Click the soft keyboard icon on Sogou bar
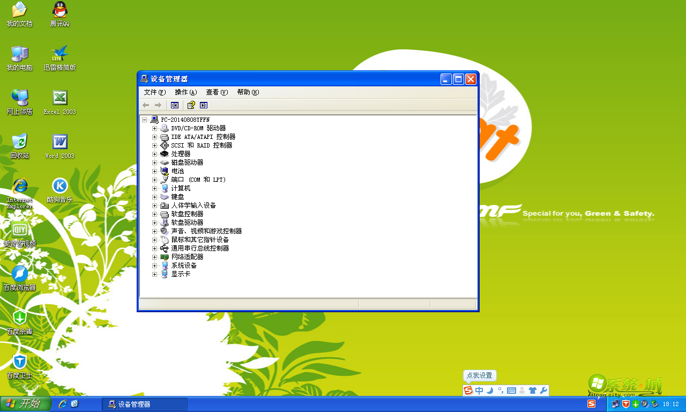686x412 pixels. tap(512, 391)
